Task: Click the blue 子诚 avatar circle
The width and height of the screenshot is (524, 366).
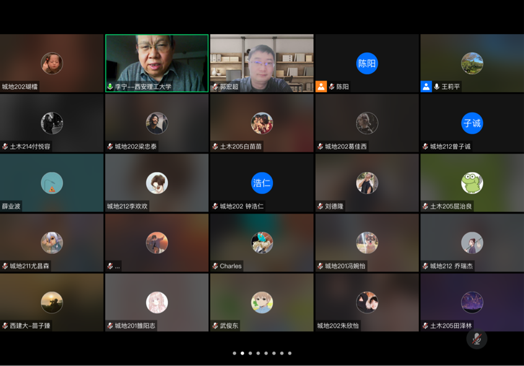Action: tap(472, 123)
